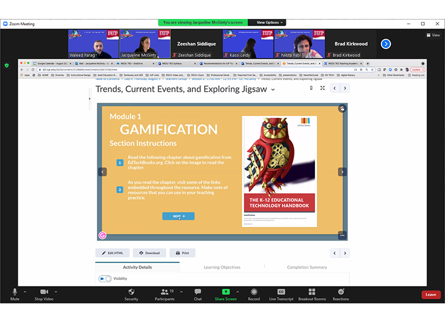The height and width of the screenshot is (323, 445).
Task: Bookmark page with star in address bar
Action: tap(372, 69)
